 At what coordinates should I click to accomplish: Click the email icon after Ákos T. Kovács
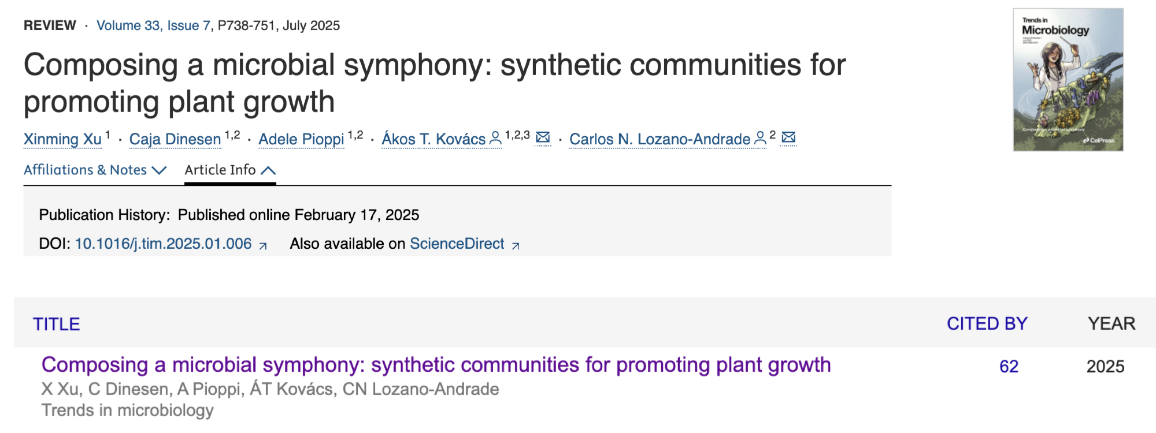pyautogui.click(x=543, y=137)
